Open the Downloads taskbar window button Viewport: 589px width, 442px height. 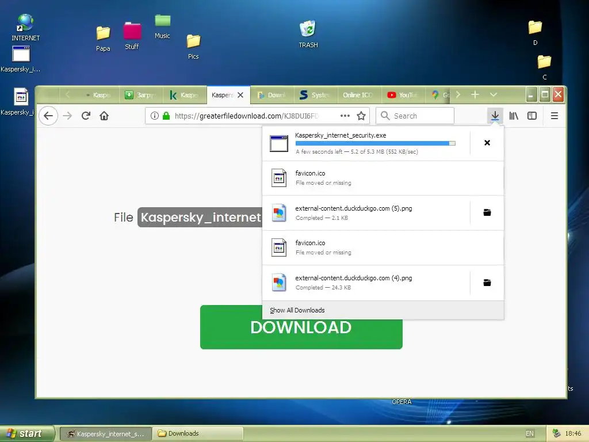198,434
